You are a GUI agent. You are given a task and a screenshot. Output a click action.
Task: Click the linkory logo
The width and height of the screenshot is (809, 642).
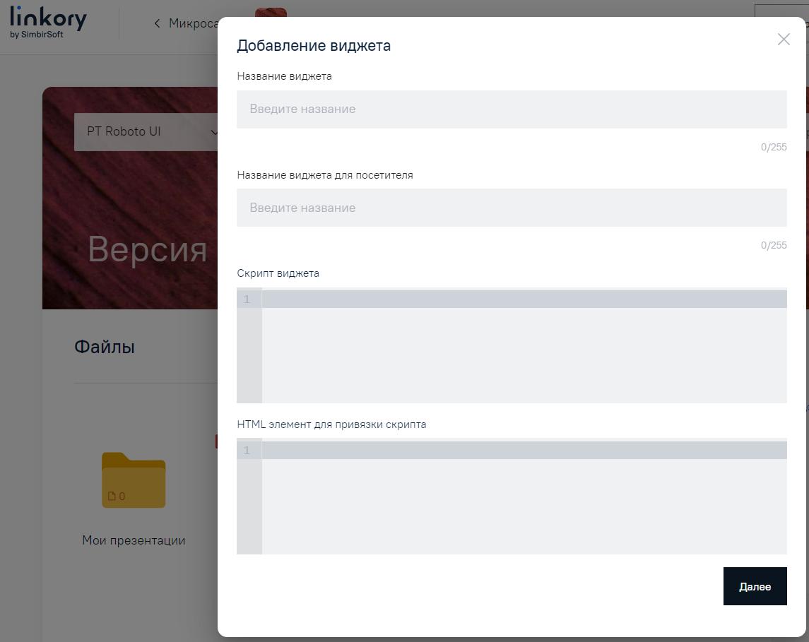tap(47, 20)
